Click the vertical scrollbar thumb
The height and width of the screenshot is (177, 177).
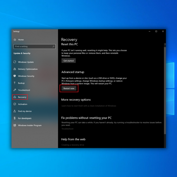coord(165,91)
